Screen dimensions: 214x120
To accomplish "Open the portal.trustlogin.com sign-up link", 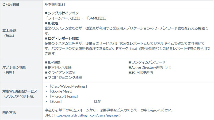I will pyautogui.click(x=86, y=115).
